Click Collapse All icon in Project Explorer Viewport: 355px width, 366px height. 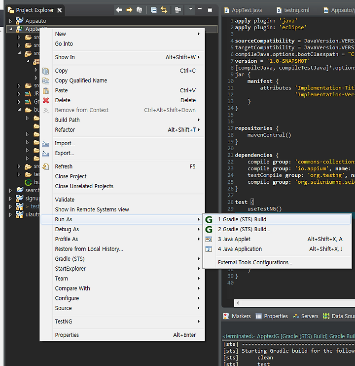point(153,10)
